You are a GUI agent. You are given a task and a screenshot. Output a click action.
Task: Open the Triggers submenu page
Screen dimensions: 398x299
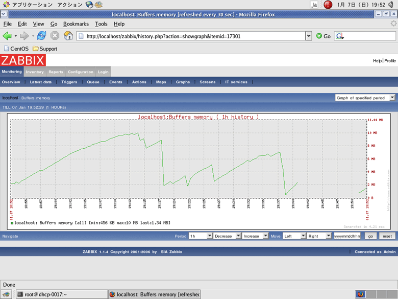69,82
